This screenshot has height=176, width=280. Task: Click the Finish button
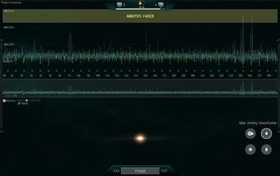(x=140, y=171)
